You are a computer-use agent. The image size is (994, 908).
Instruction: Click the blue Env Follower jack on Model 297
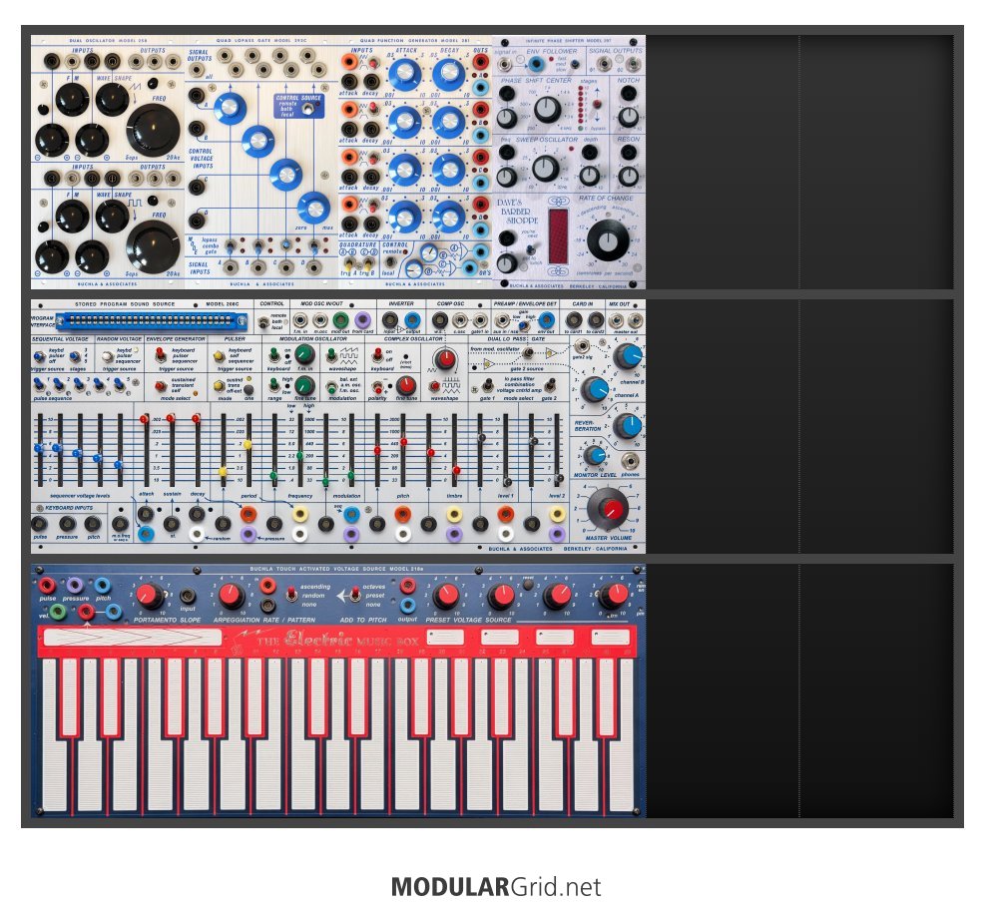click(x=536, y=64)
